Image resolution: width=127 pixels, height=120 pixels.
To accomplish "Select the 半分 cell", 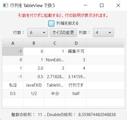I will click(x=55, y=94).
